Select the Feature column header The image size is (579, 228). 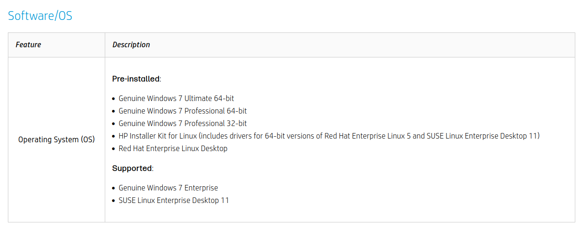point(28,45)
